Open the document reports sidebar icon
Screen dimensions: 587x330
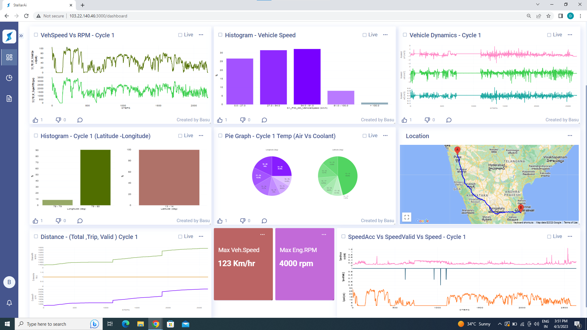[x=9, y=98]
